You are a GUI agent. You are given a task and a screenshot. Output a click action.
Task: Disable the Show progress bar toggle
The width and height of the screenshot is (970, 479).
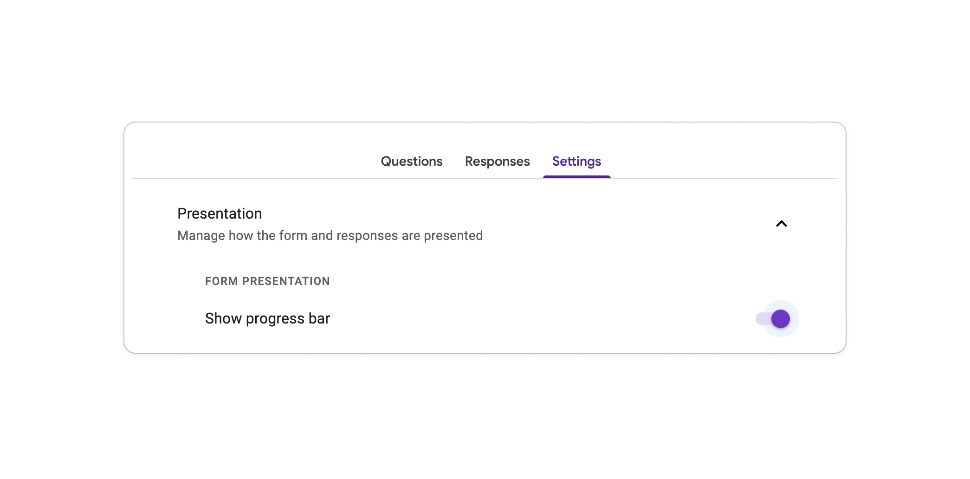pyautogui.click(x=776, y=318)
